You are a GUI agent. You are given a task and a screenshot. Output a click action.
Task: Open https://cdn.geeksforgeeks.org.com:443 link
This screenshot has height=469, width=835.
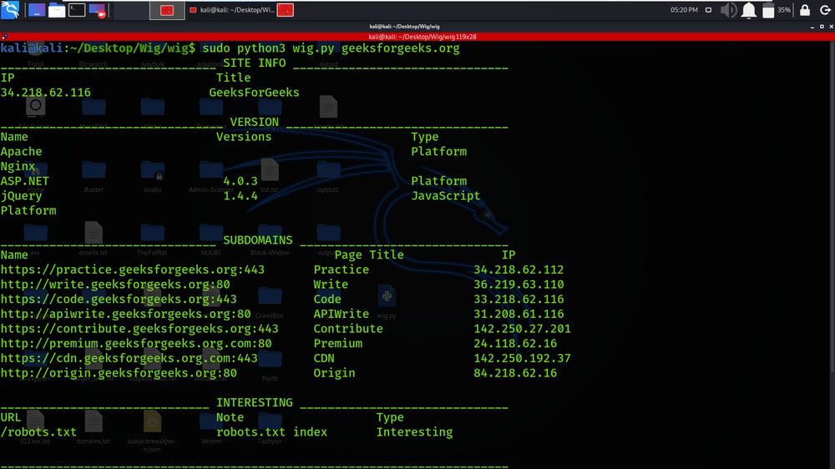129,358
